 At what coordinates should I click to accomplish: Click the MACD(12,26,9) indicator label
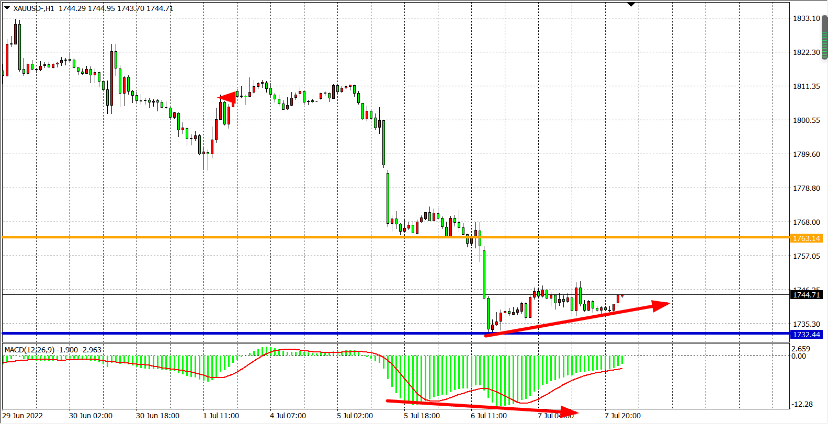coord(29,350)
